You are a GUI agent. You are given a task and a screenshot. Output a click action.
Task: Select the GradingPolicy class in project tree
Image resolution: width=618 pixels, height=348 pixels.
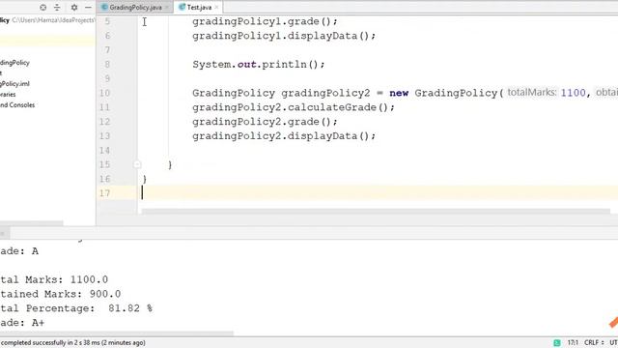14,62
